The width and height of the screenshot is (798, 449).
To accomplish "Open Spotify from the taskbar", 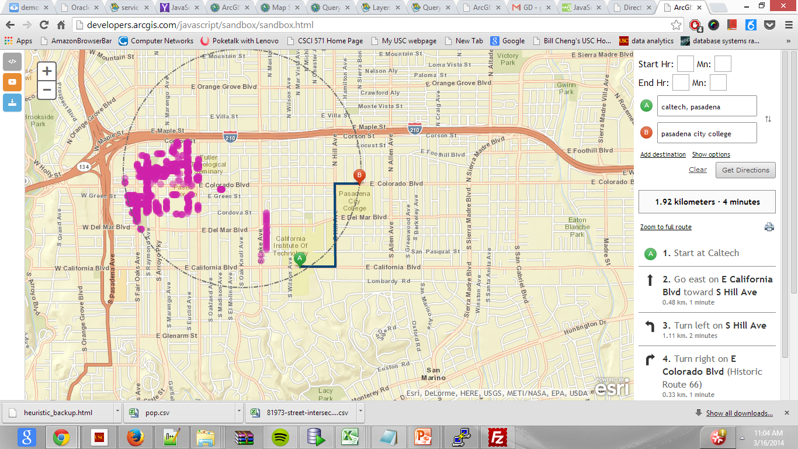I will click(280, 437).
